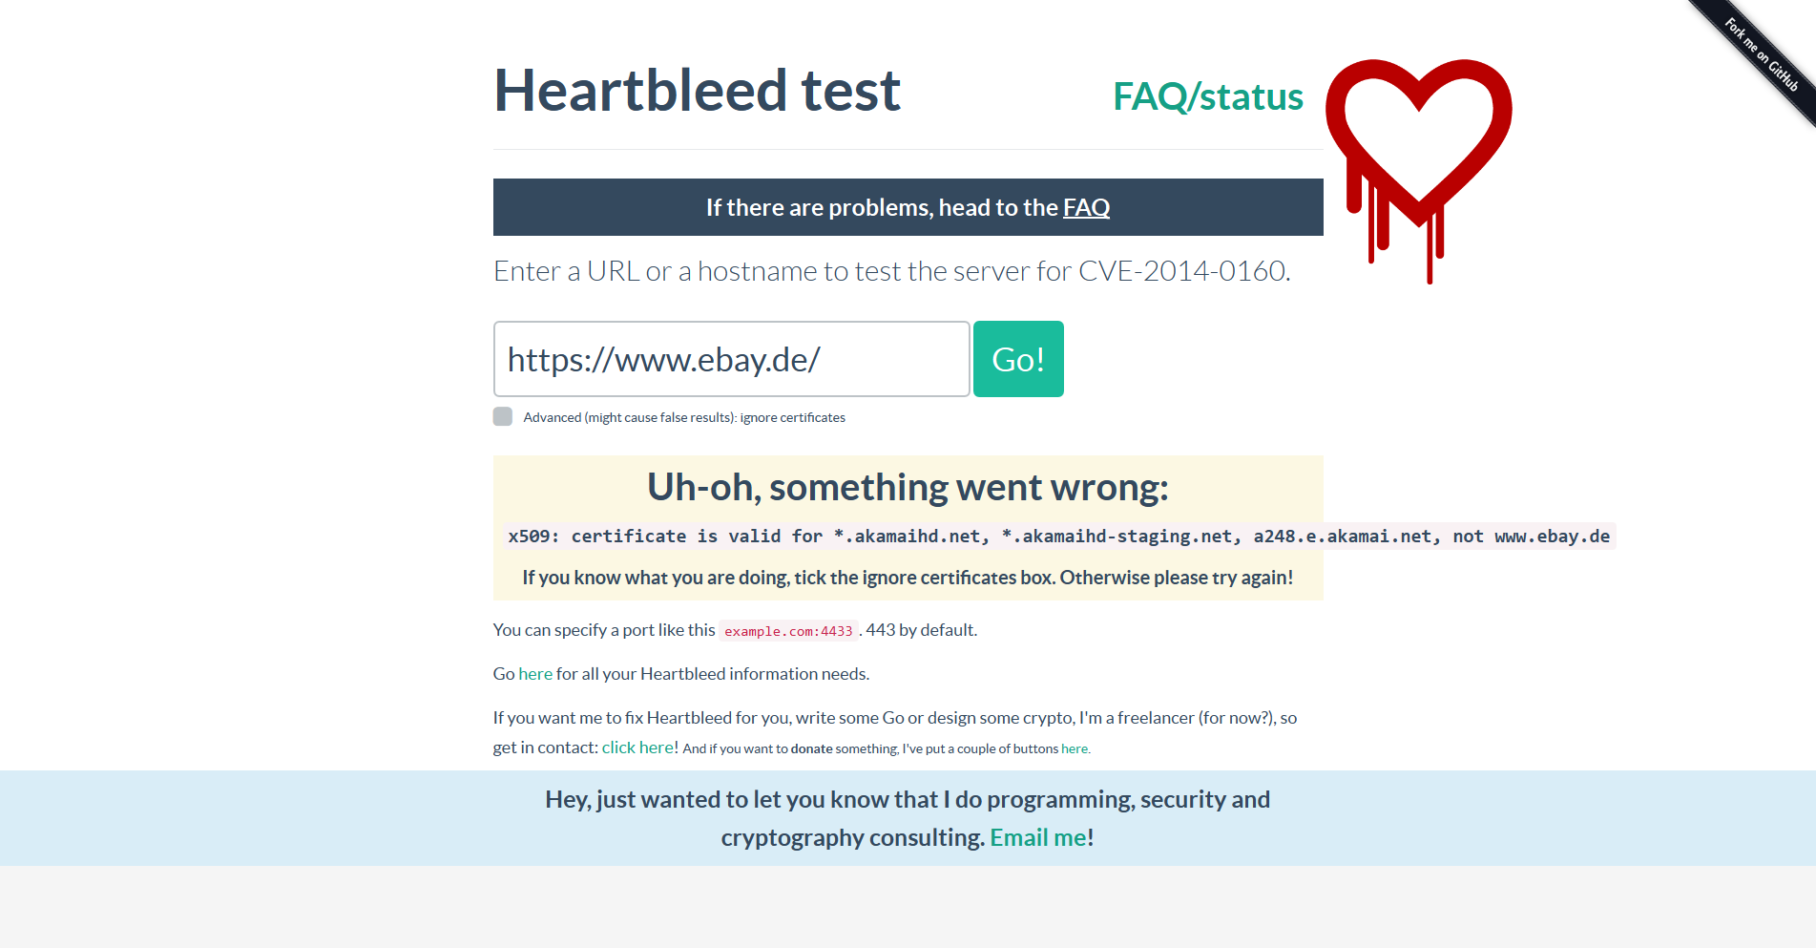Open the FAQ/status link in header
The image size is (1816, 948).
click(x=1207, y=96)
